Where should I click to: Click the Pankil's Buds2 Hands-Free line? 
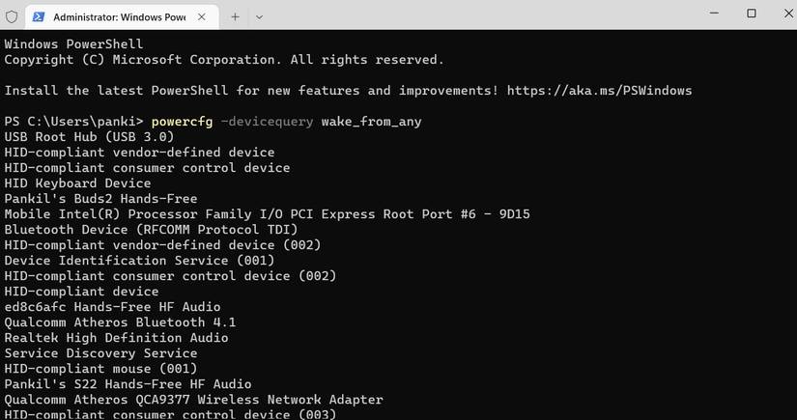point(100,199)
